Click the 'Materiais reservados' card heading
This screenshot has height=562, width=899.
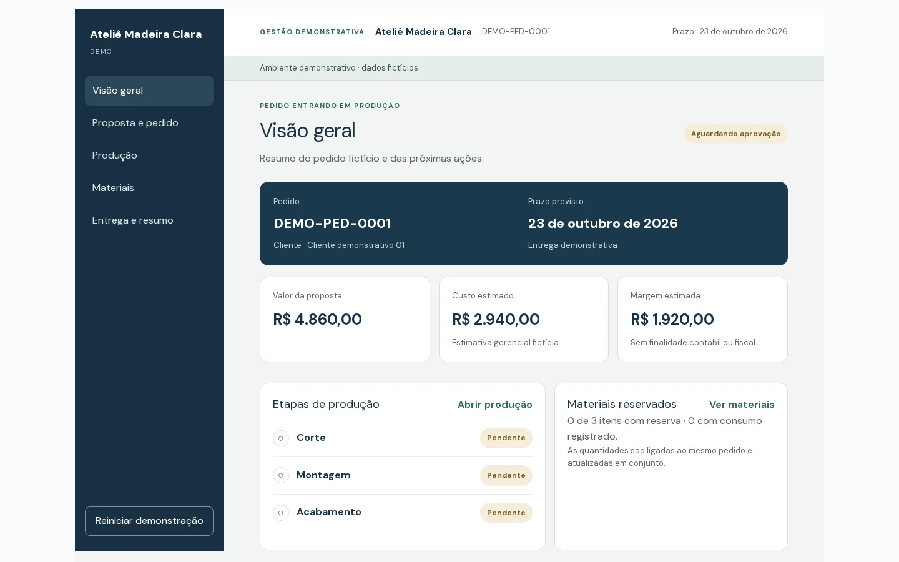coord(622,404)
